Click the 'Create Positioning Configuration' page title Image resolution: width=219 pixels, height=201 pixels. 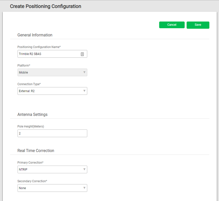click(45, 6)
